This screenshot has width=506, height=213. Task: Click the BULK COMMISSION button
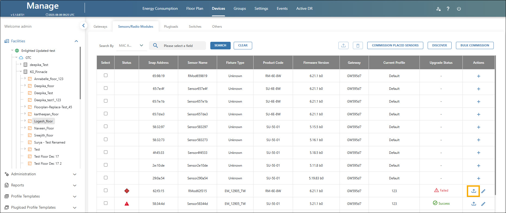[475, 46]
